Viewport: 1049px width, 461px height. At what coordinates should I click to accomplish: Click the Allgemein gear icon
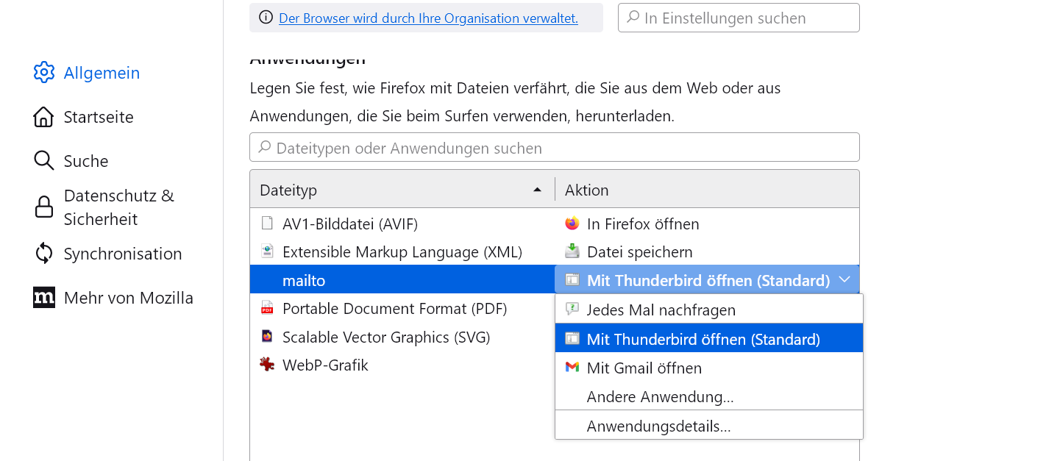point(44,73)
